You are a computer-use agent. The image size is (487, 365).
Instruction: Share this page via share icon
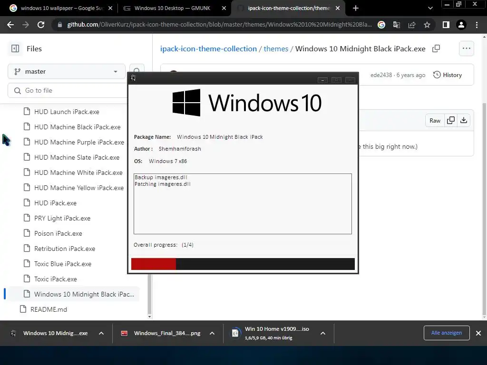tap(412, 25)
